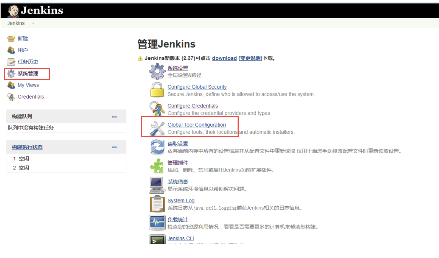Viewport: 439px width, 258px height.
Task: Click the Jenkins title text in header
Action: tap(42, 10)
